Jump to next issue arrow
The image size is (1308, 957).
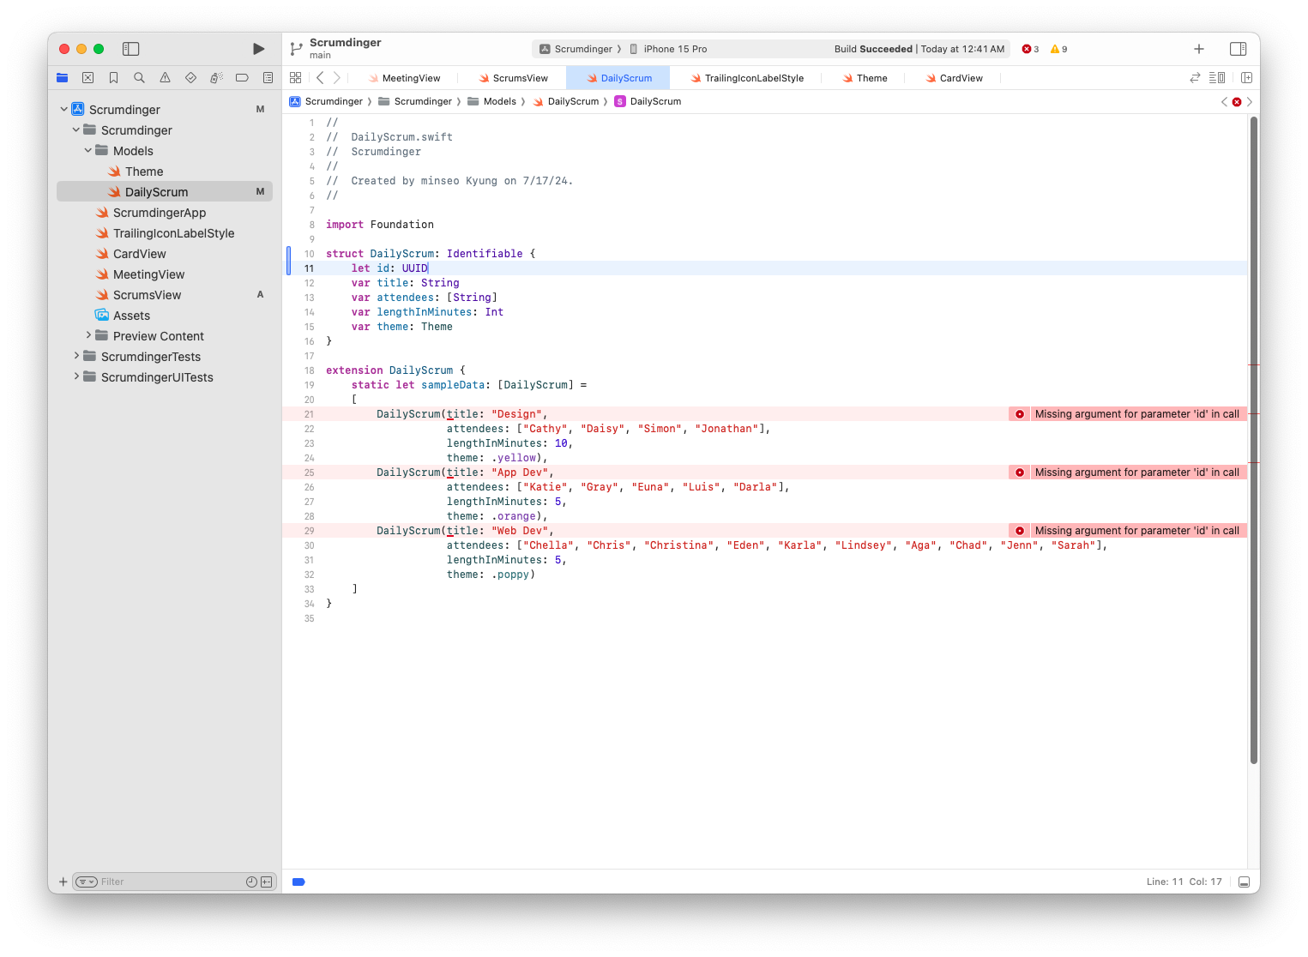(x=1250, y=102)
